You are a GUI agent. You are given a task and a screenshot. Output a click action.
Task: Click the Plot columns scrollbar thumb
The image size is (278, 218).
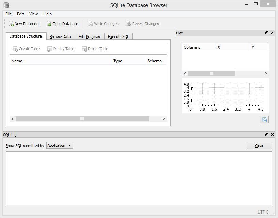[x=212, y=73]
